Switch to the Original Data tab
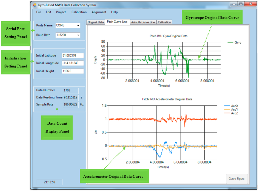Image resolution: width=258 pixels, height=191 pixels. coord(95,22)
